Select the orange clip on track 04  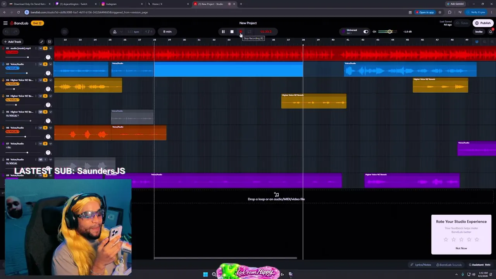[x=314, y=101]
